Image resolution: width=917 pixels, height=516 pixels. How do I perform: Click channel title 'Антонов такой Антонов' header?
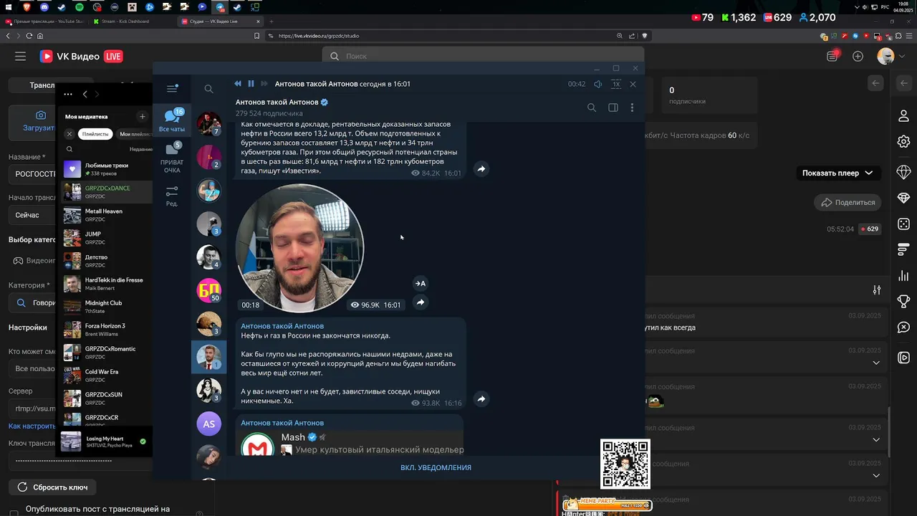[277, 102]
